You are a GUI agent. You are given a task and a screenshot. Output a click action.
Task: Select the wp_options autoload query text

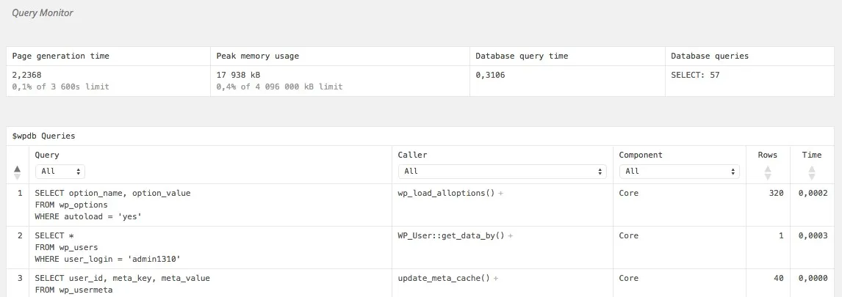[x=112, y=205]
